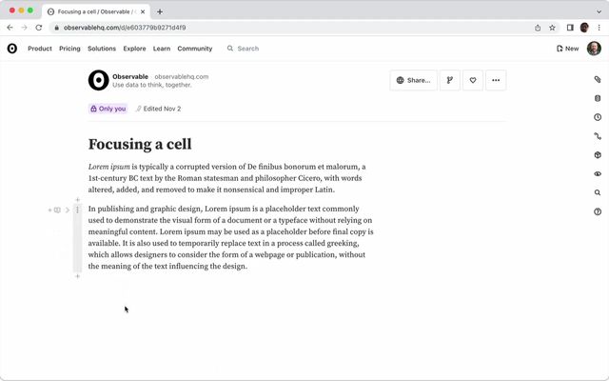
Task: Open the Solutions menu
Action: coord(102,49)
